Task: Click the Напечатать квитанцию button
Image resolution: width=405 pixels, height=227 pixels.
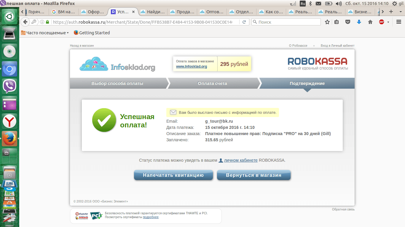Action: click(173, 175)
